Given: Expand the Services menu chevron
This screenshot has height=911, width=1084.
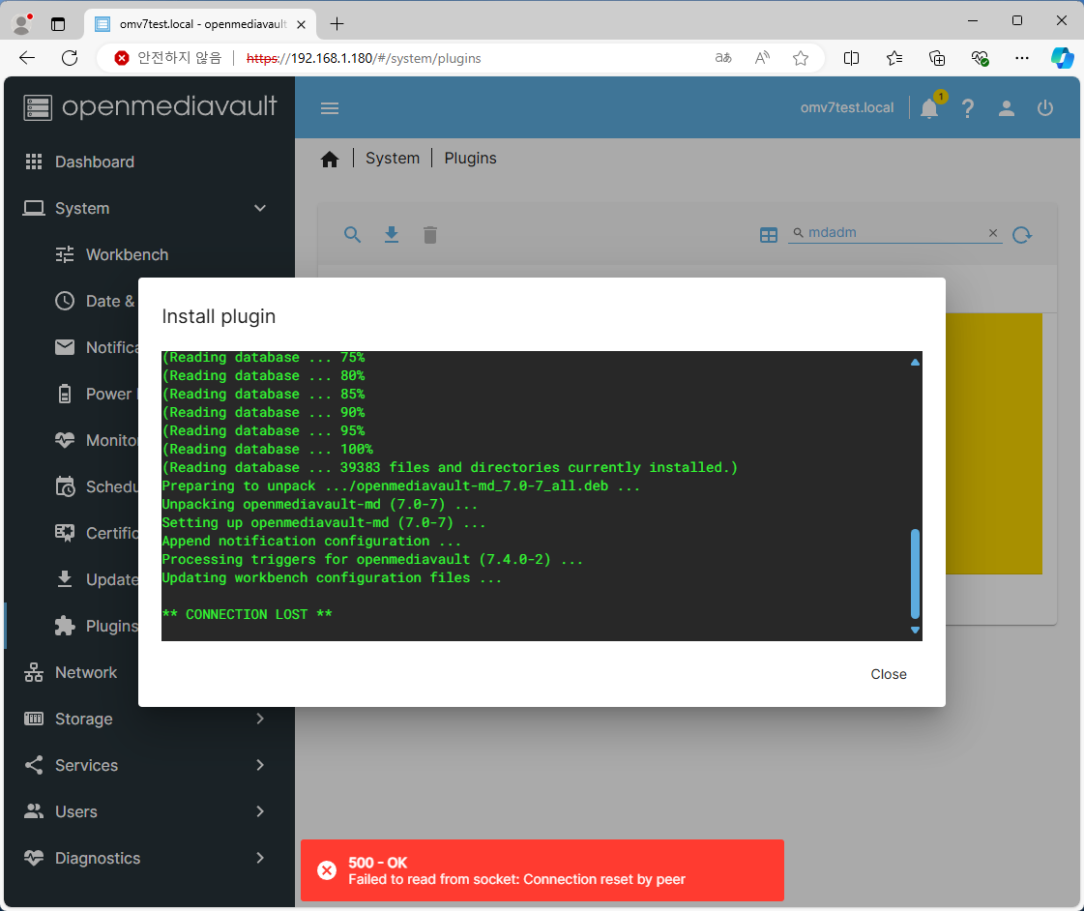Looking at the screenshot, I should coord(260,765).
